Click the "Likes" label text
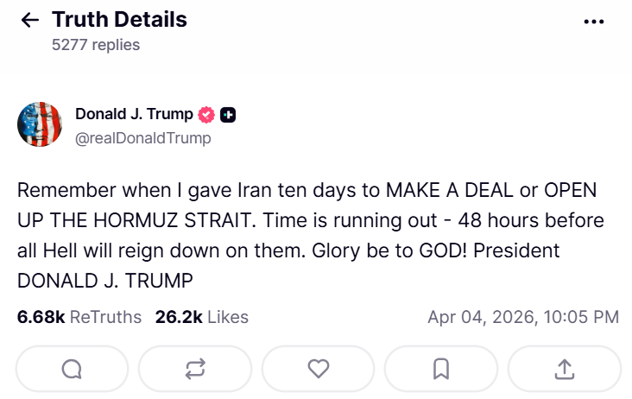This screenshot has height=399, width=632. tap(228, 317)
